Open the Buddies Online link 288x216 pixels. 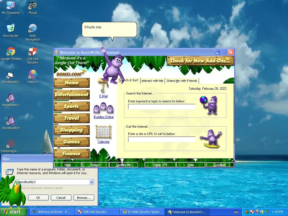point(103,117)
